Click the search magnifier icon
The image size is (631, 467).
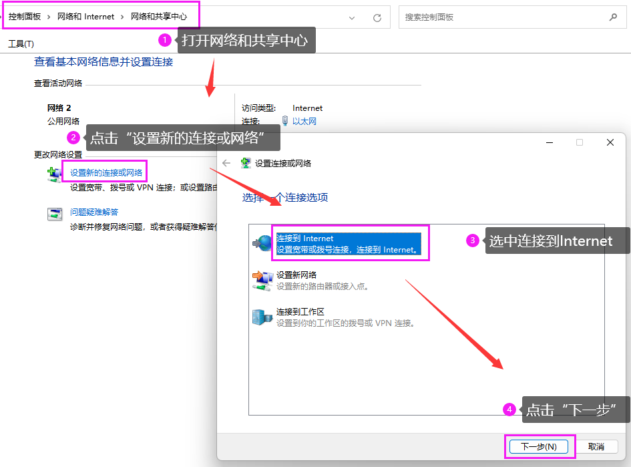coord(613,17)
